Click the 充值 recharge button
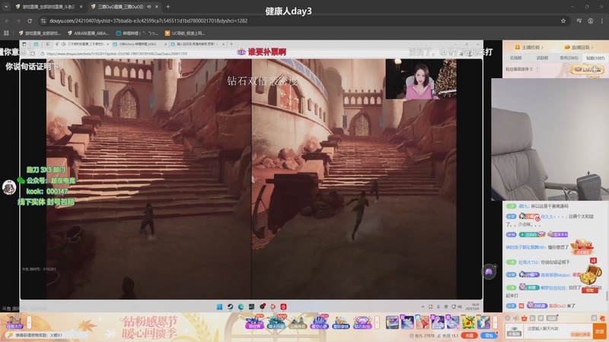This screenshot has width=609, height=342. (x=469, y=335)
